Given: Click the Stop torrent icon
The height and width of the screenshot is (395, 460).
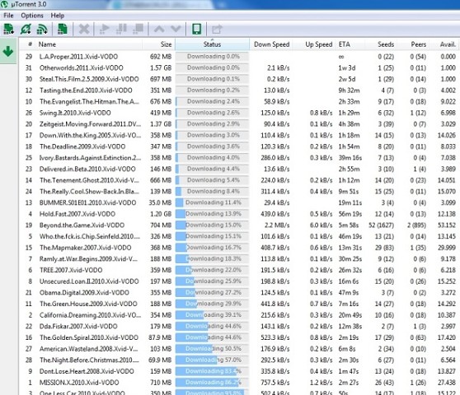Looking at the screenshot, I should (138, 29).
